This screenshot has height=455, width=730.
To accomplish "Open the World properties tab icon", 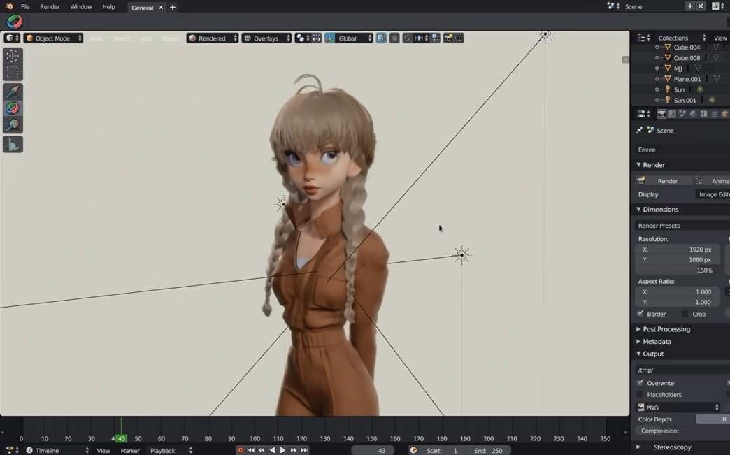I will click(693, 113).
